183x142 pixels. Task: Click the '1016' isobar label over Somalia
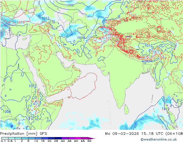(x=58, y=105)
